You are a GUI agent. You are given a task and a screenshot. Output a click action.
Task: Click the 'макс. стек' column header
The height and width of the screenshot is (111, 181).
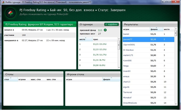[x=38, y=79]
